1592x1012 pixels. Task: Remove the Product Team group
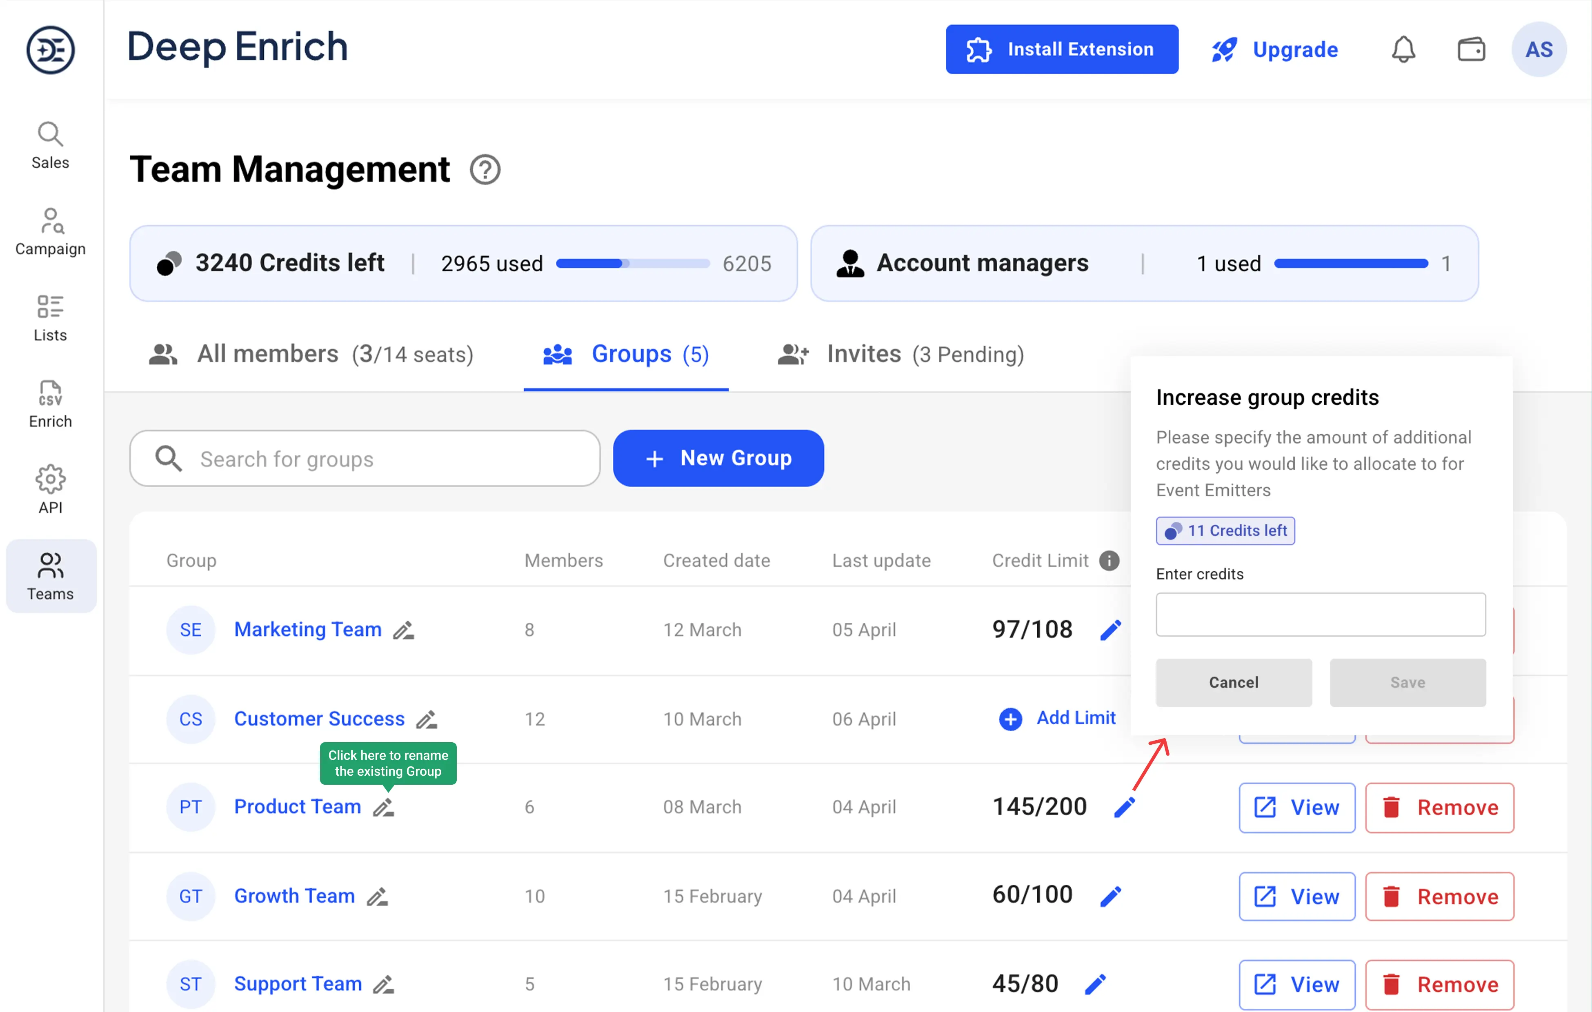point(1439,807)
